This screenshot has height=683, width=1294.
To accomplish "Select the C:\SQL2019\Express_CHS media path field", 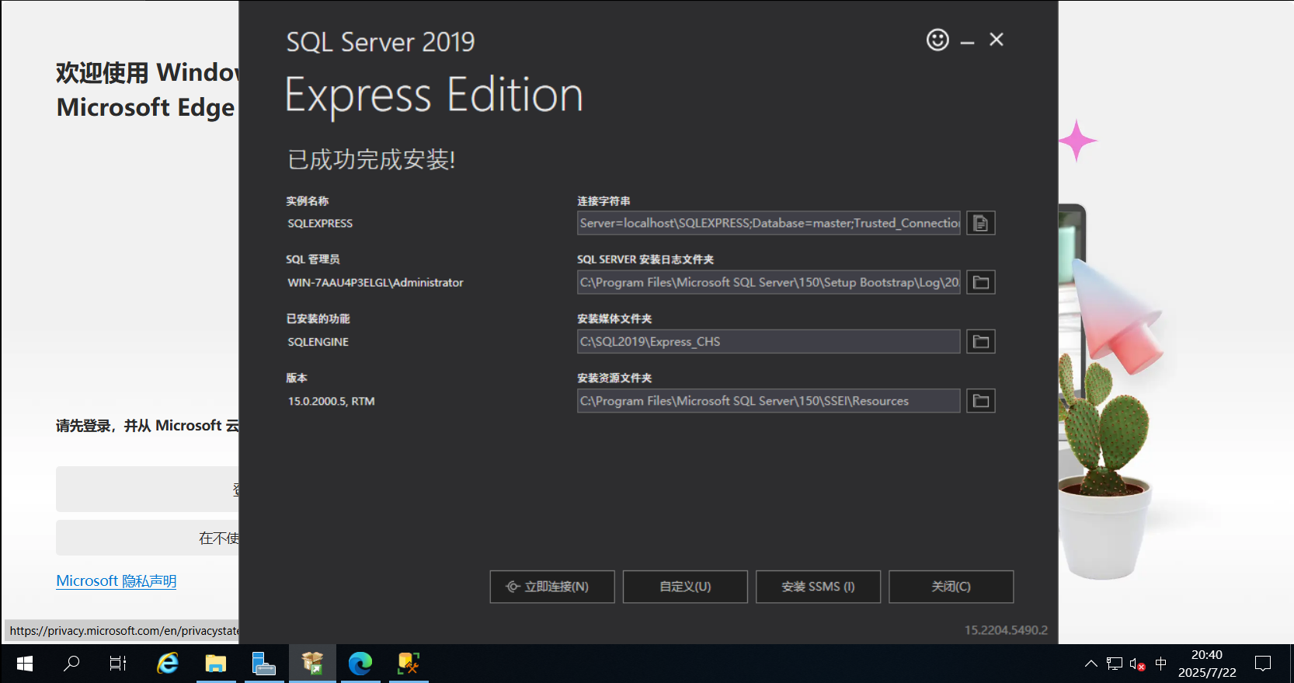I will pos(768,341).
